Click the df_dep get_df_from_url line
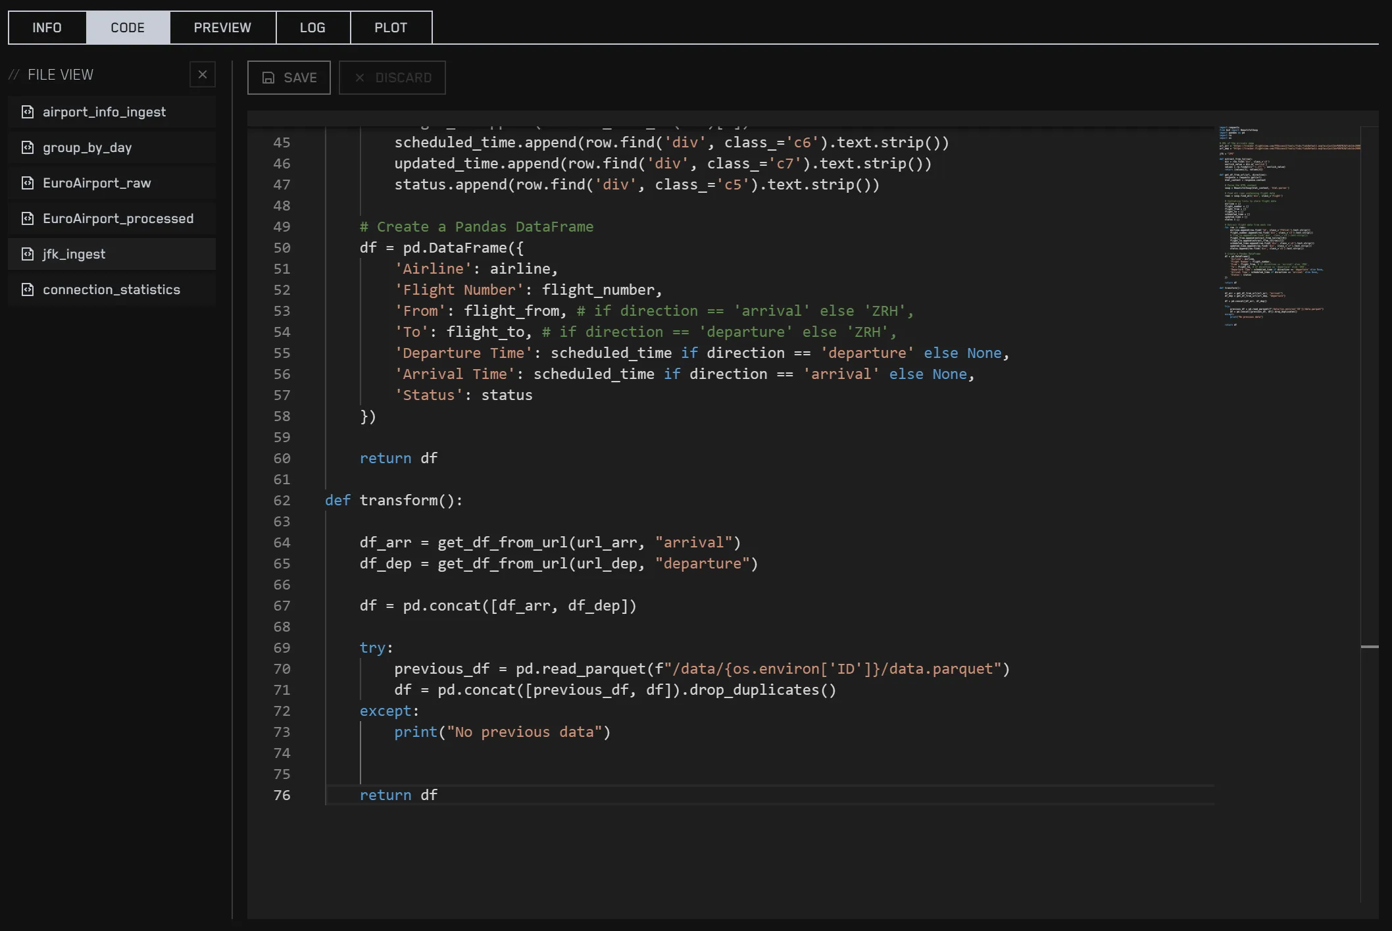The height and width of the screenshot is (931, 1392). pos(559,563)
